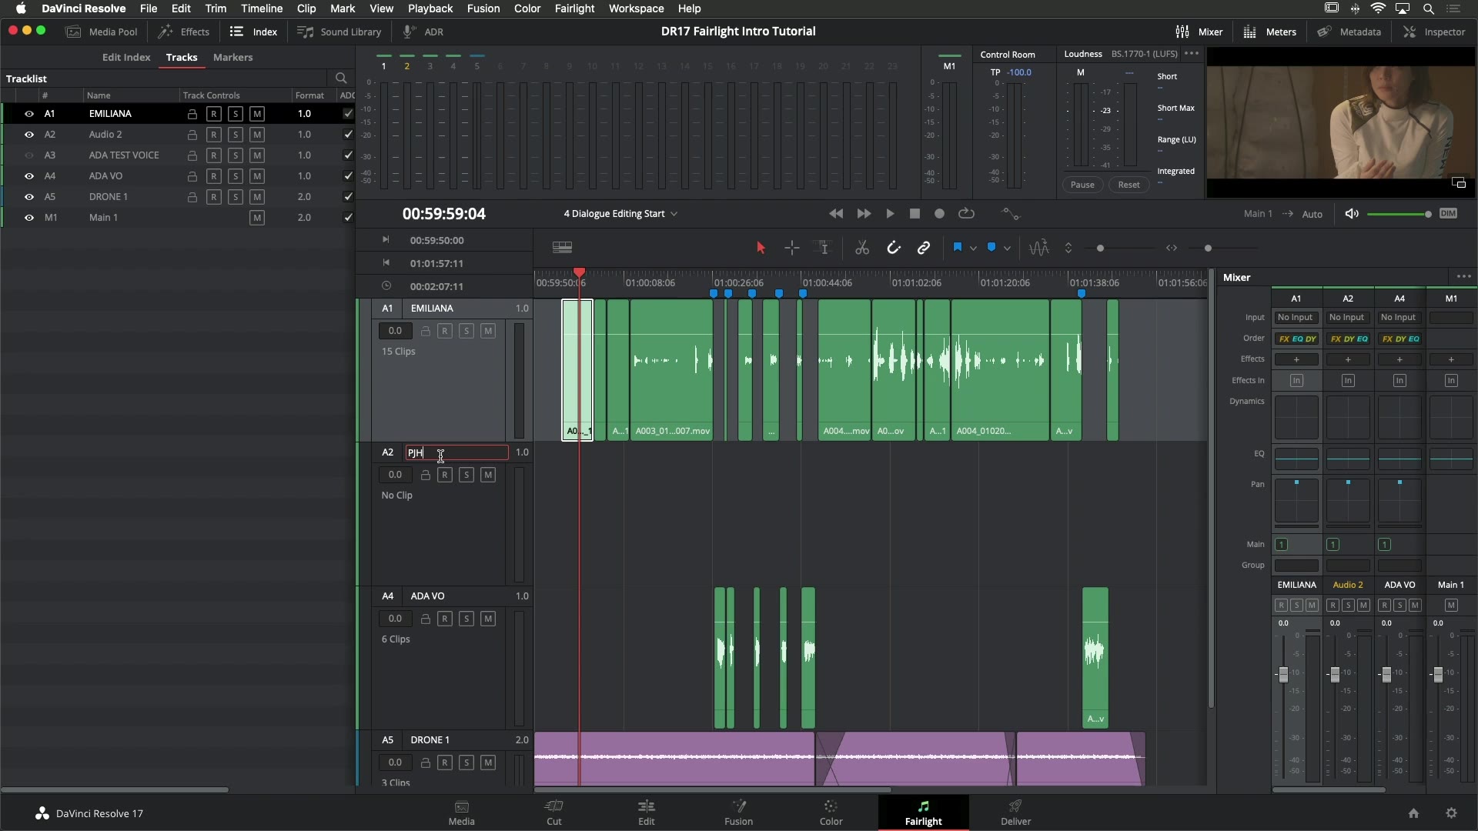Toggle the DIM button

pyautogui.click(x=1448, y=214)
